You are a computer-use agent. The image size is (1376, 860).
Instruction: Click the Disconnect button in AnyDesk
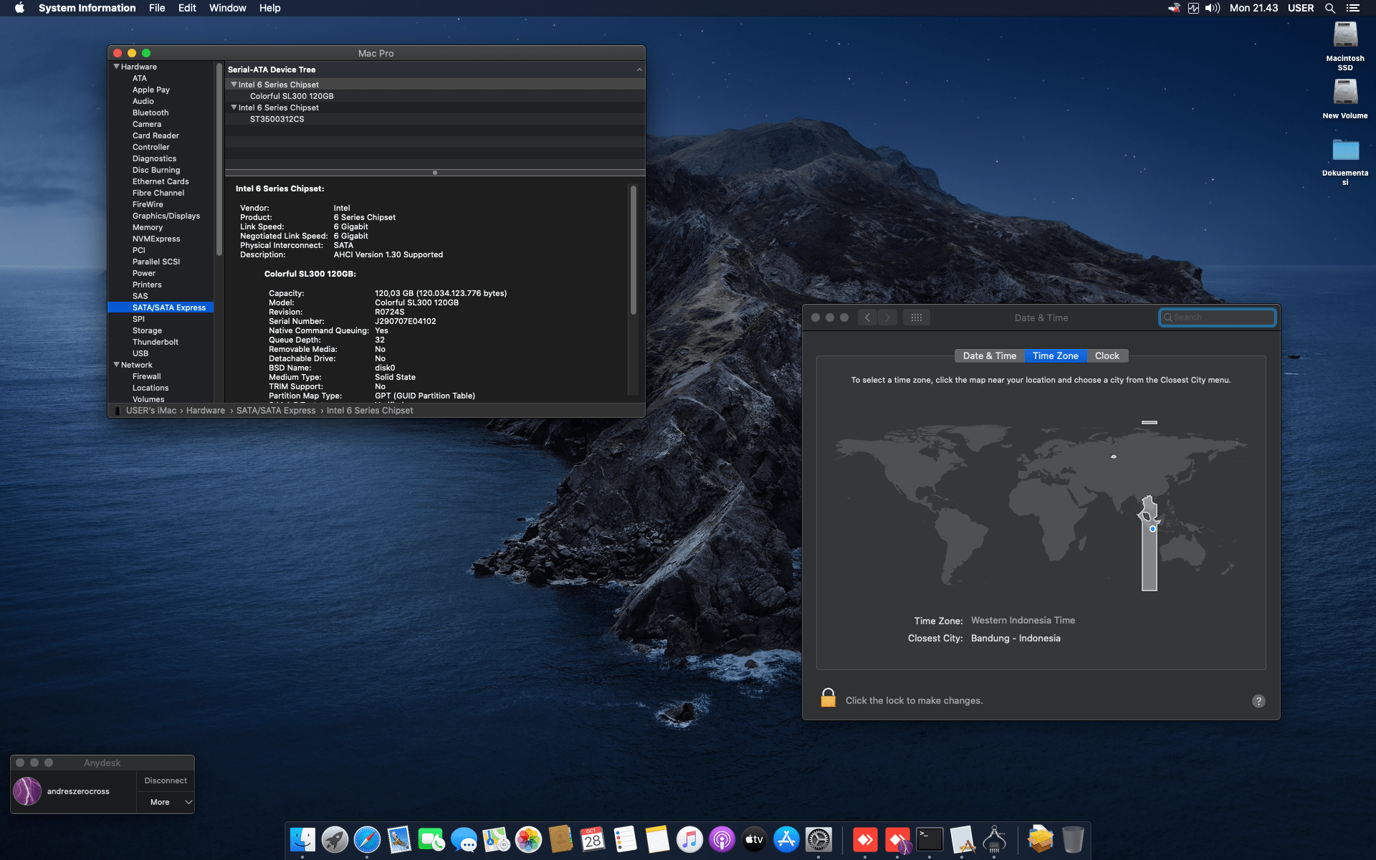[165, 780]
